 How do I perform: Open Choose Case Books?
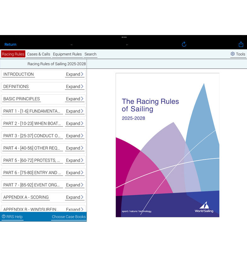(69, 217)
